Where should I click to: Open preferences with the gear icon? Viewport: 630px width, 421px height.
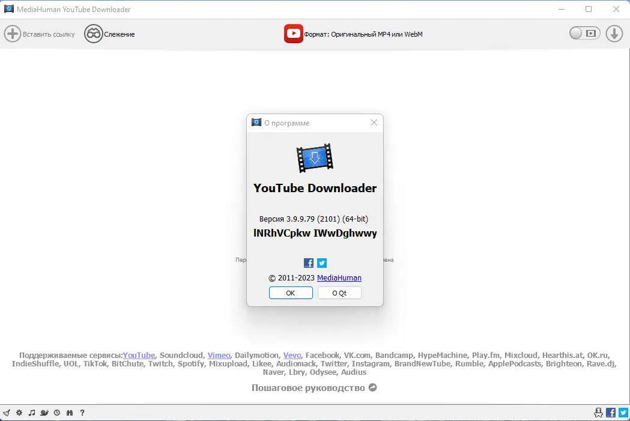[x=19, y=413]
